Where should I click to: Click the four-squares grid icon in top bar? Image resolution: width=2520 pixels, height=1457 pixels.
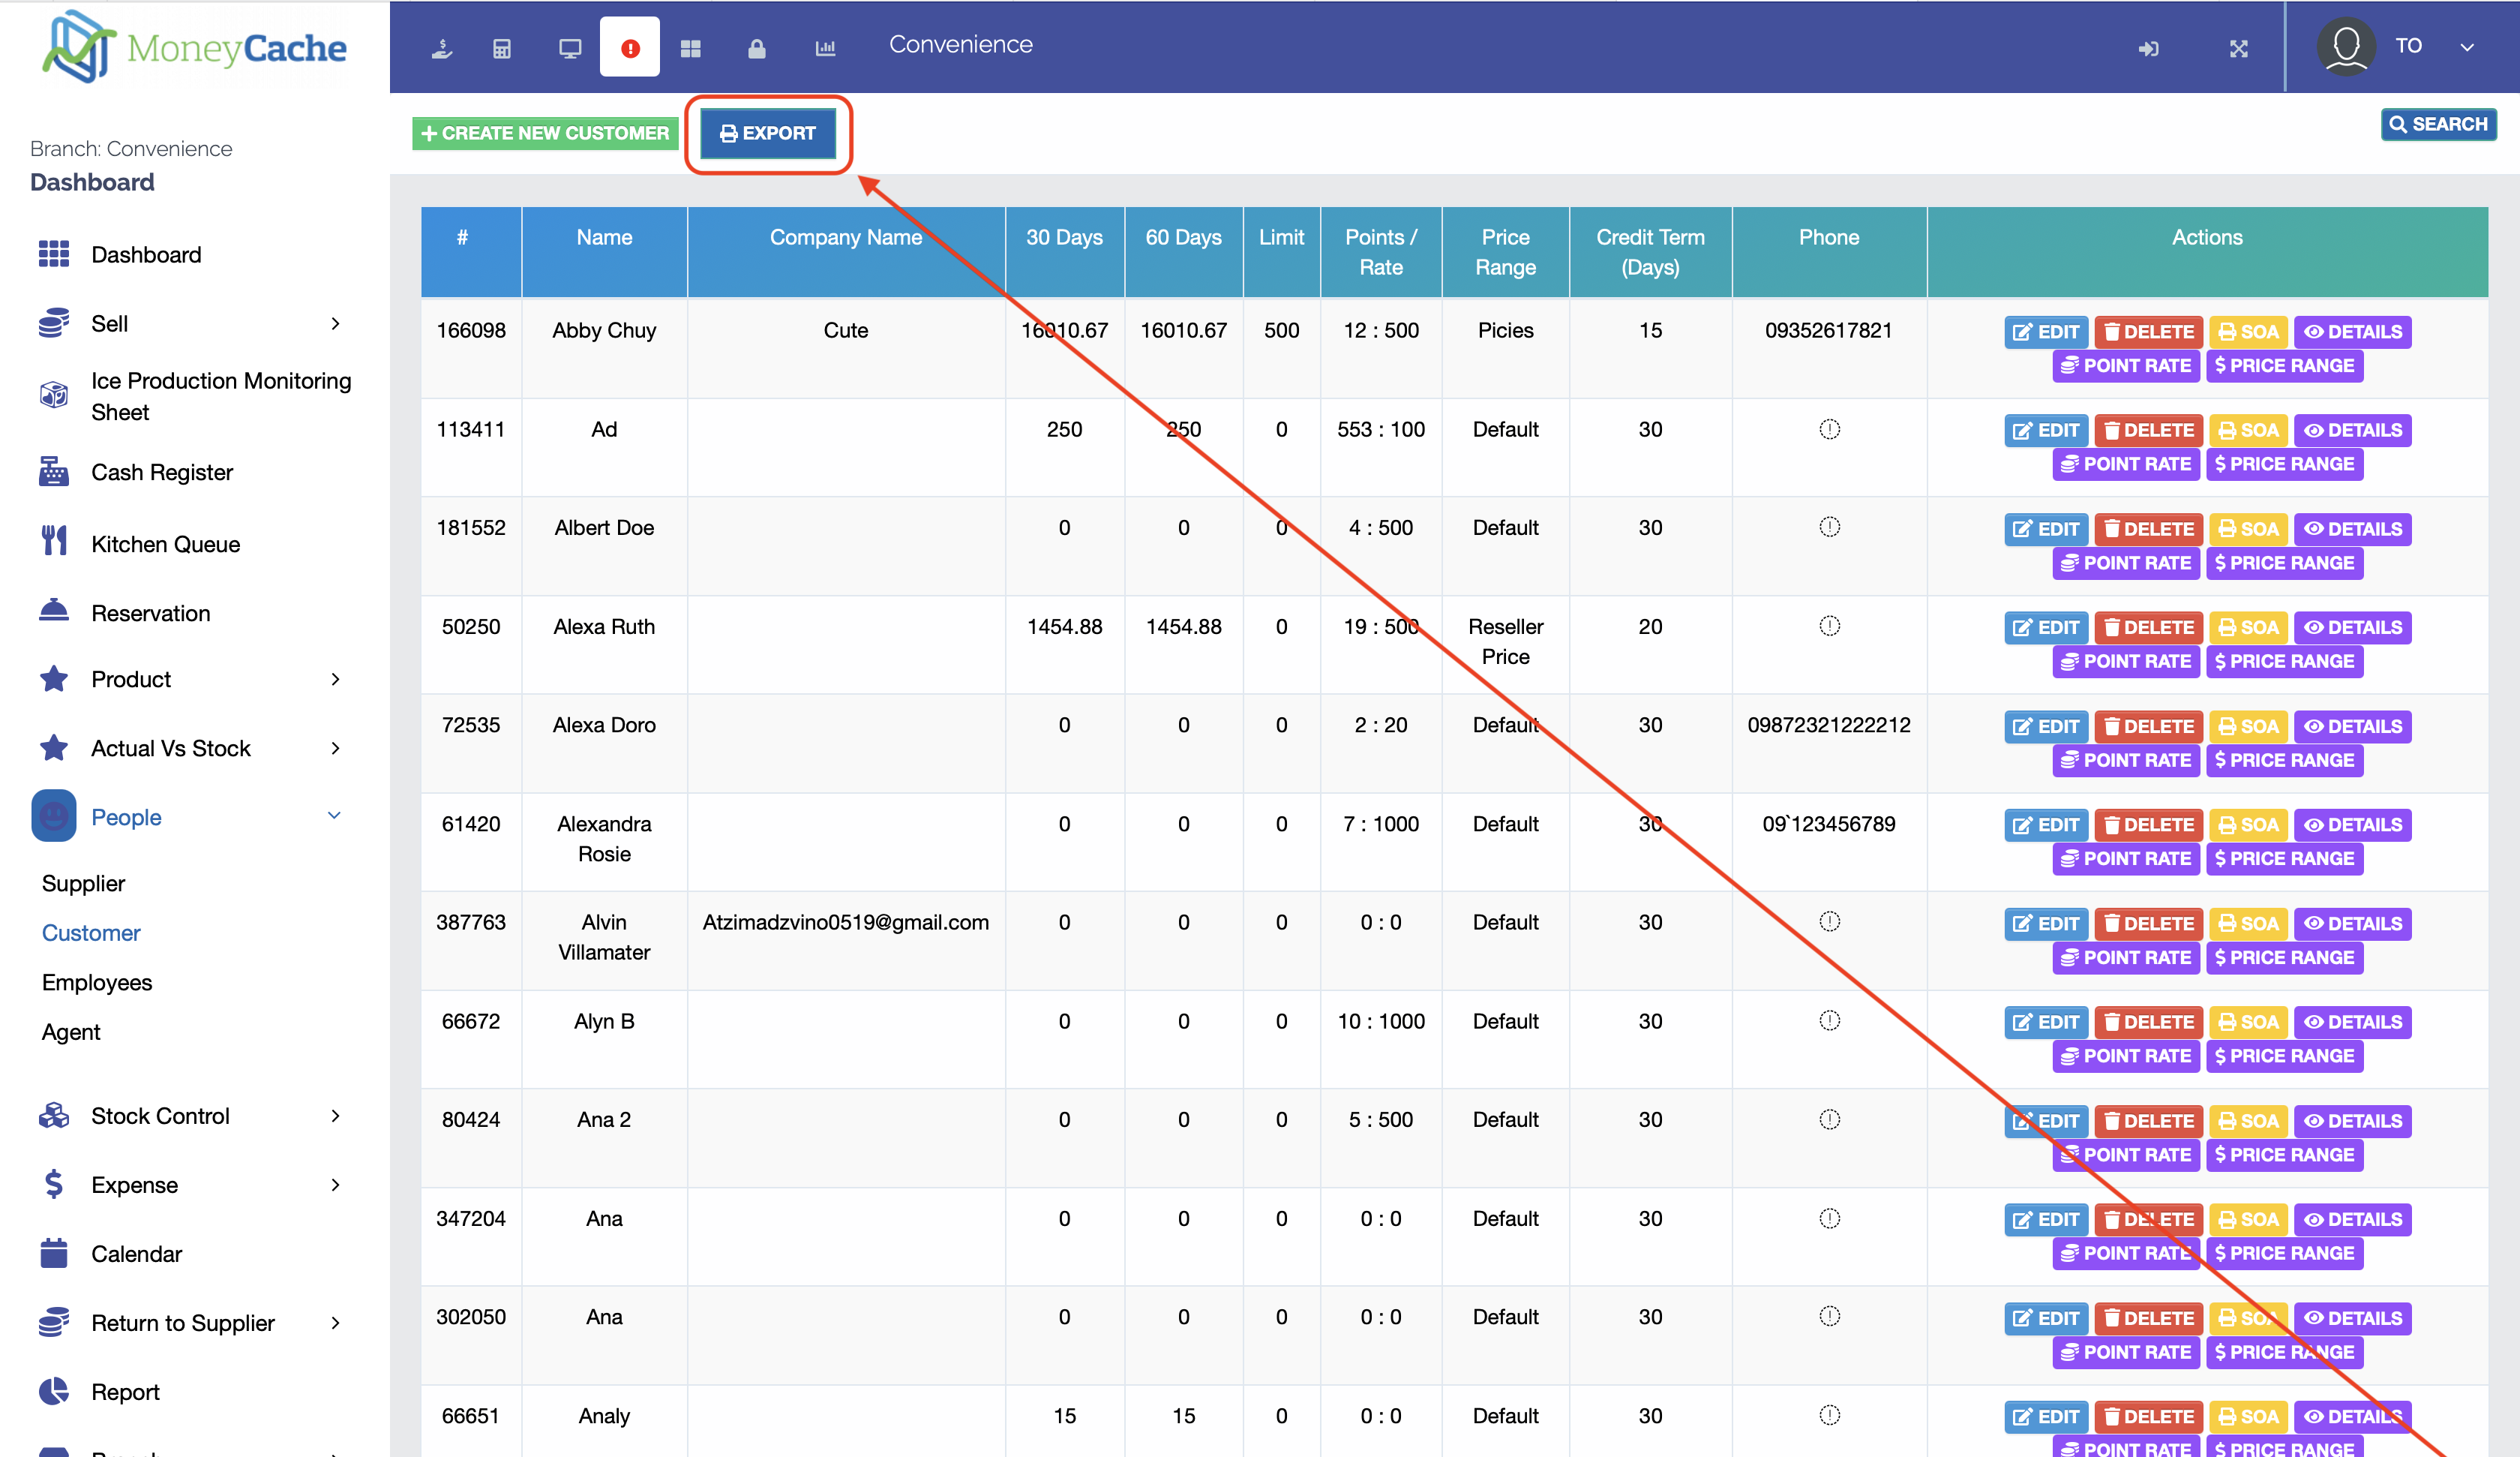[691, 48]
